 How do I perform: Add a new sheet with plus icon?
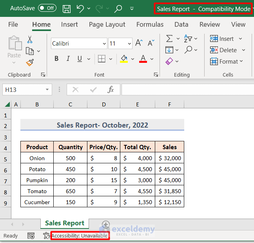[x=105, y=225]
